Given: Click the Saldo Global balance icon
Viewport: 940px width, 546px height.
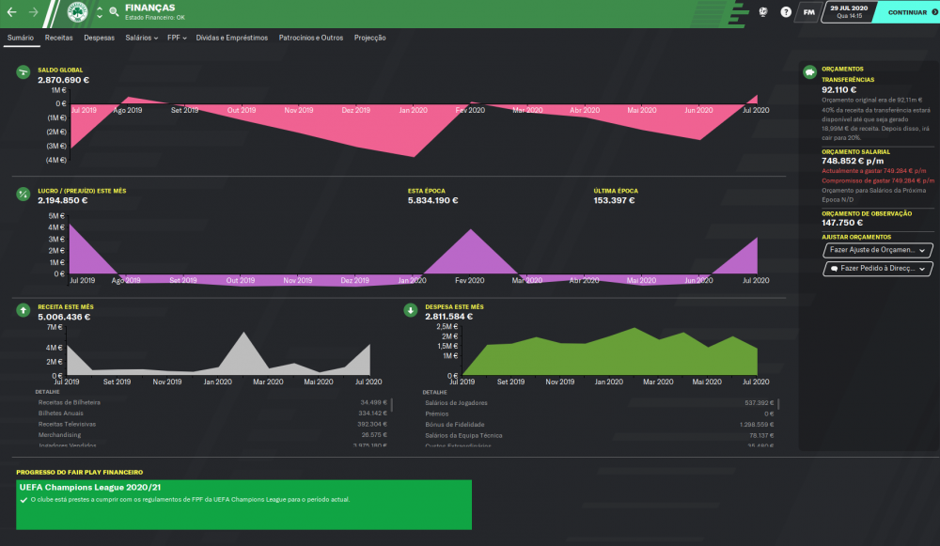Looking at the screenshot, I should point(23,72).
